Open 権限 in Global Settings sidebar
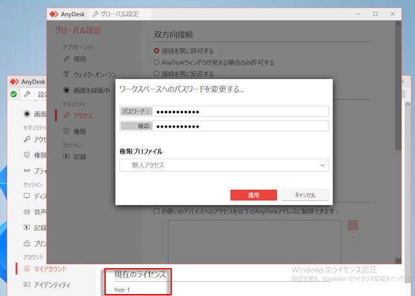 coord(80,131)
